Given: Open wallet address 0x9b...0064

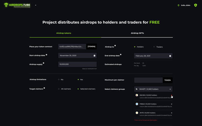Looking at the screenshot, I should pyautogui.click(x=185, y=5).
